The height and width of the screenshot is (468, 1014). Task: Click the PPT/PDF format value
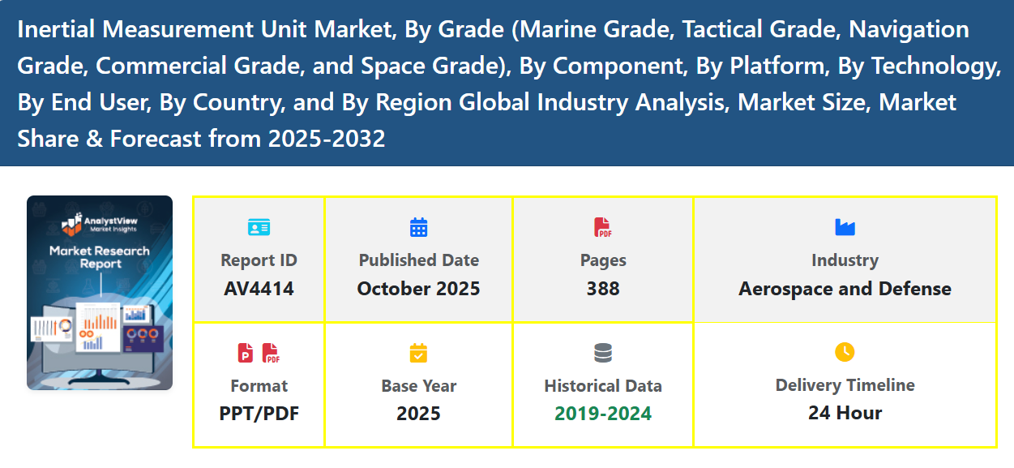click(259, 414)
